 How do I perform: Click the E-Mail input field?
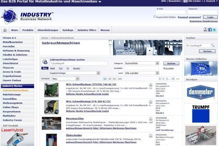[x=170, y=12]
